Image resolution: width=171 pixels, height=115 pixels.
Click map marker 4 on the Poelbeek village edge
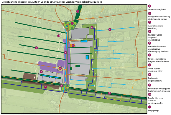click(92, 27)
